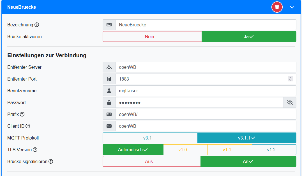
Task: Click the Brücke aktivieren label
Action: coord(24,36)
